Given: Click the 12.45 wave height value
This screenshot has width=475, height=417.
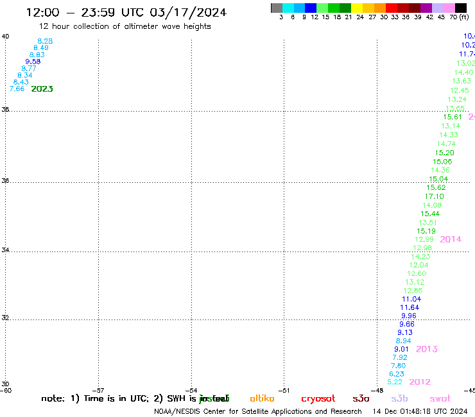Looking at the screenshot, I should (x=459, y=90).
